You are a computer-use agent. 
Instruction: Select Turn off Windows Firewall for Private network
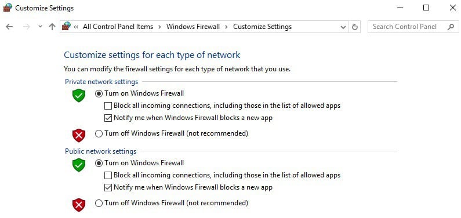(x=99, y=134)
